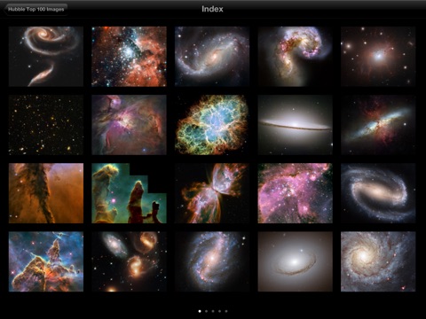Screen dimensions: 426x319
Task: View the Antennae Galaxies thumbnail
Action: [x=296, y=57]
